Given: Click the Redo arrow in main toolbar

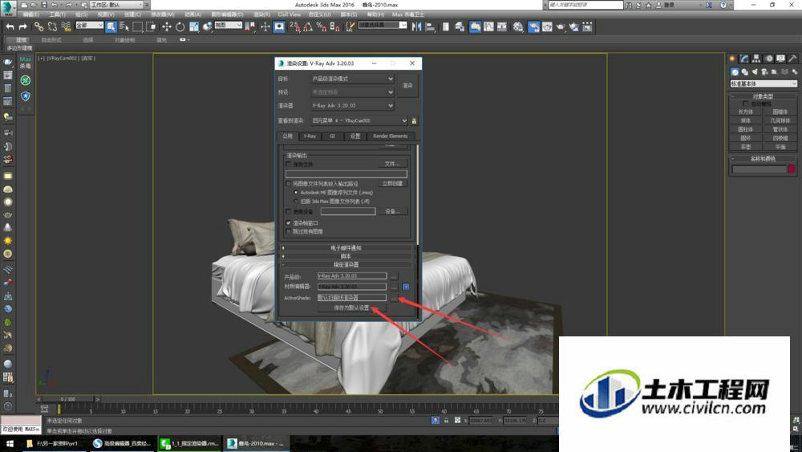Looking at the screenshot, I should point(23,26).
